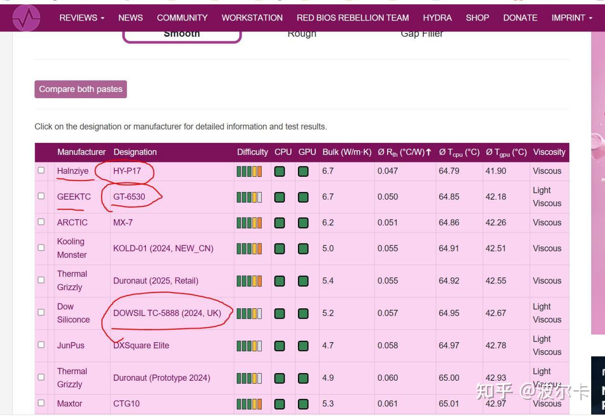Click the CPU green indicator for HY-P17
605x416 pixels.
click(x=280, y=171)
